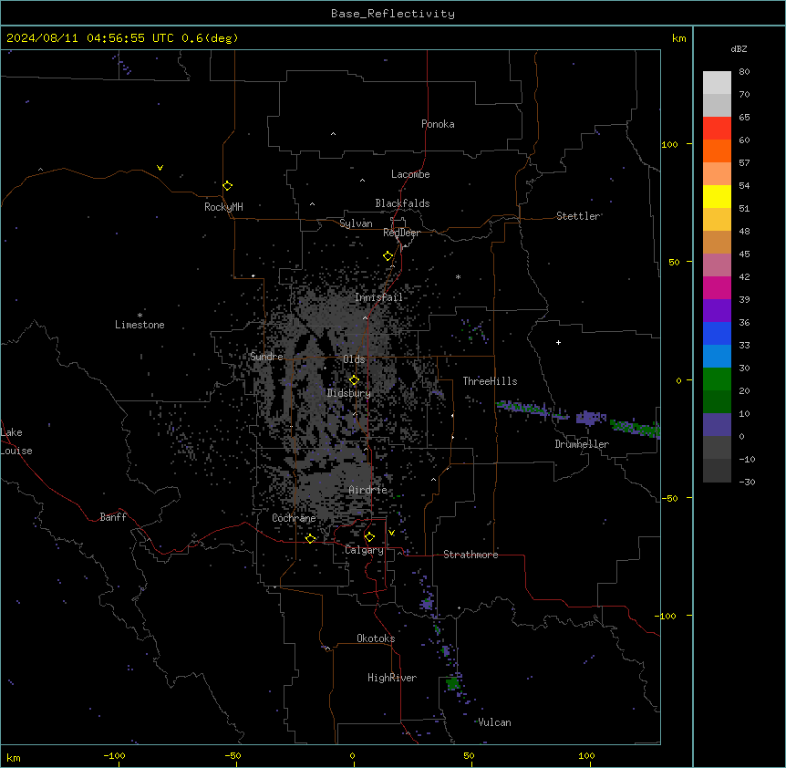Screen dimensions: 786x768
Task: Click the Strathmore label
Action: point(471,555)
